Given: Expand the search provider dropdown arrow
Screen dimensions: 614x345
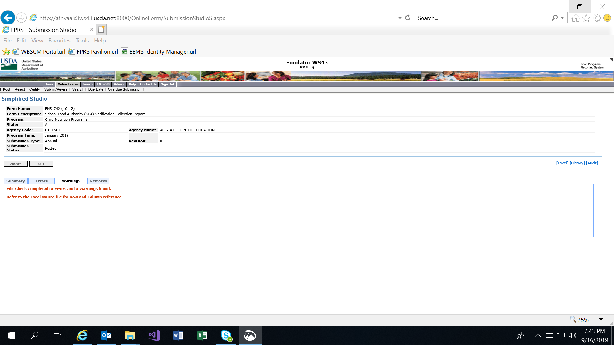Looking at the screenshot, I should pyautogui.click(x=562, y=18).
